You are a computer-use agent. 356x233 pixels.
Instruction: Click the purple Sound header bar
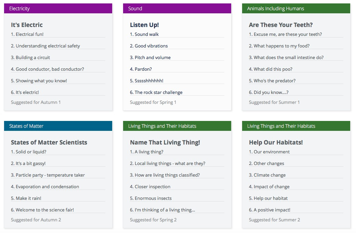[177, 9]
